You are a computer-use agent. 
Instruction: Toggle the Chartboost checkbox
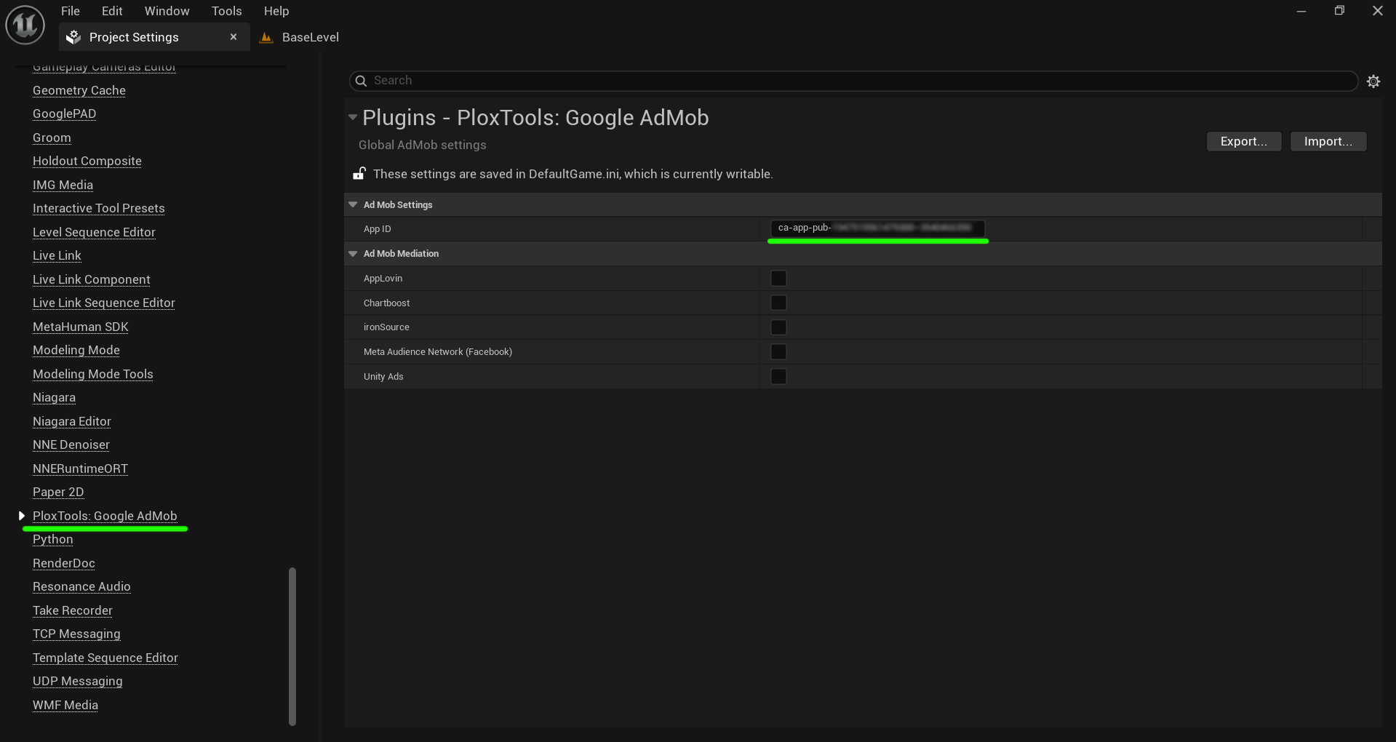778,303
